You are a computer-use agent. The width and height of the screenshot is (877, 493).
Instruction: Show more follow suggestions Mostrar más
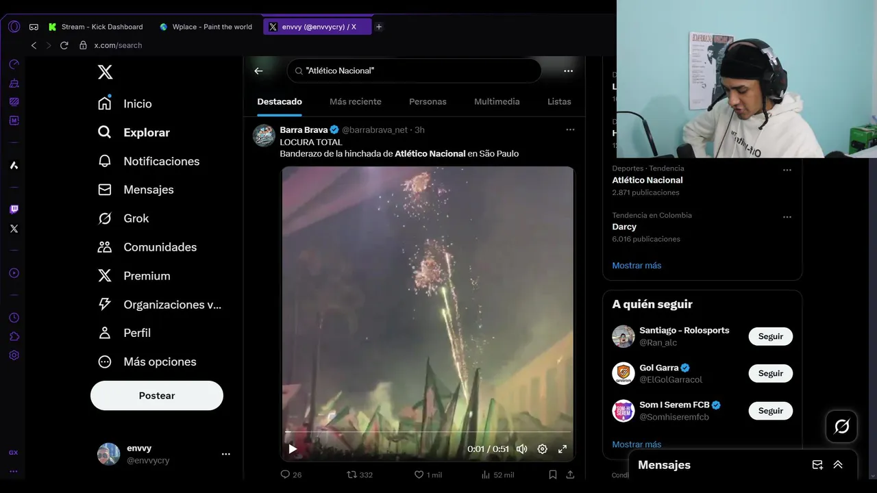(x=637, y=444)
